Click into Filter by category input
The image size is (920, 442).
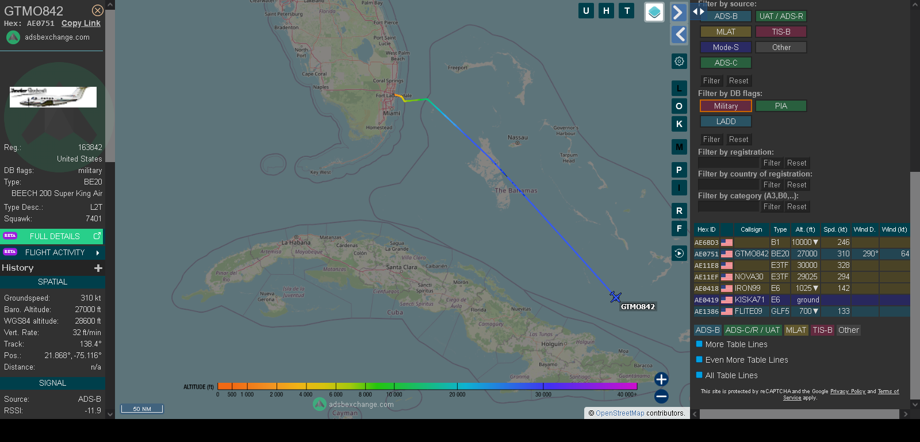point(729,206)
